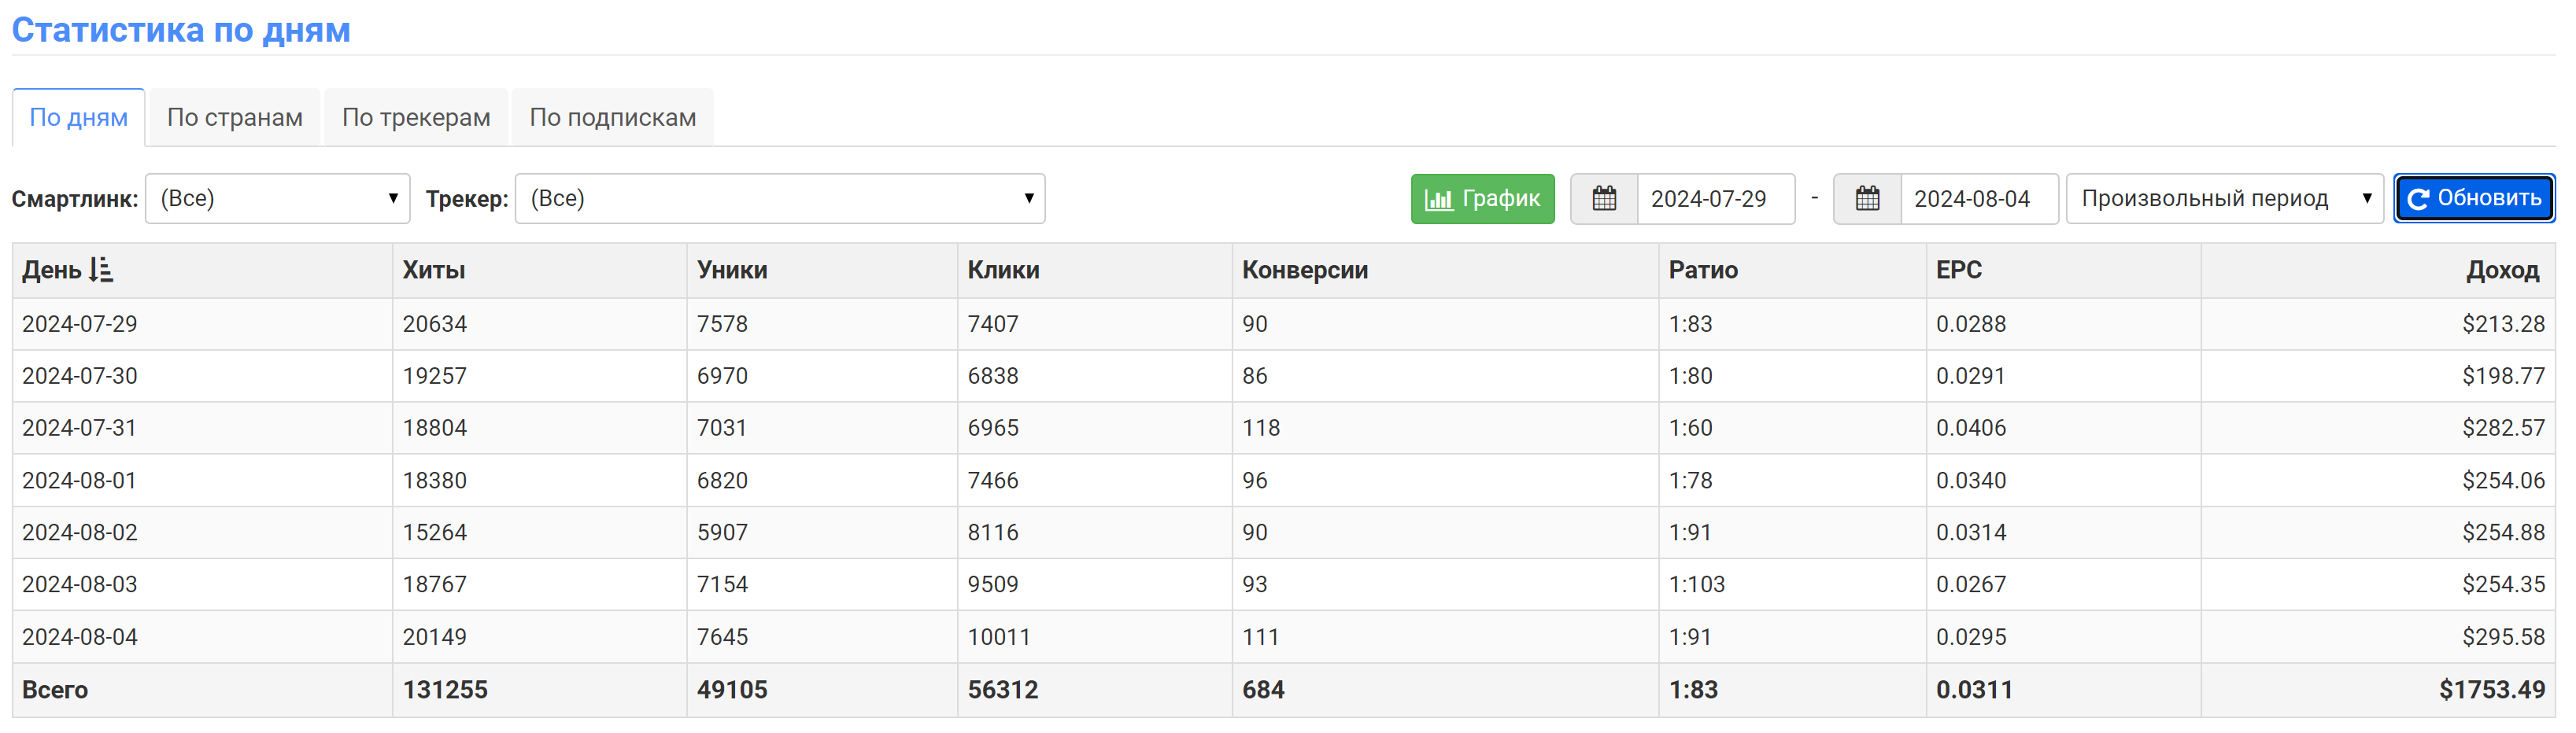Image resolution: width=2576 pixels, height=733 pixels.
Task: Open the Трекер dropdown
Action: pyautogui.click(x=780, y=199)
